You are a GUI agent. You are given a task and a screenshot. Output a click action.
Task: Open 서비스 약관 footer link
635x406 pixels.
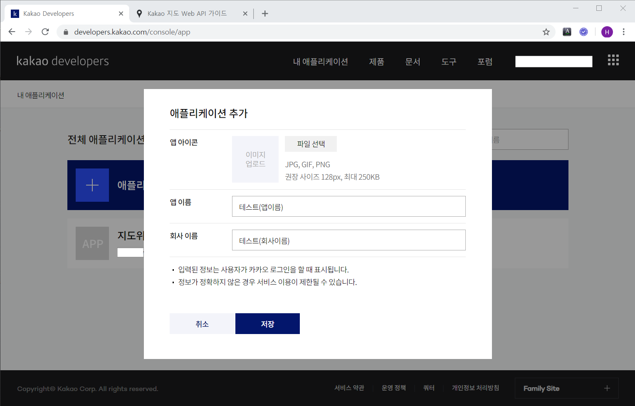(349, 388)
